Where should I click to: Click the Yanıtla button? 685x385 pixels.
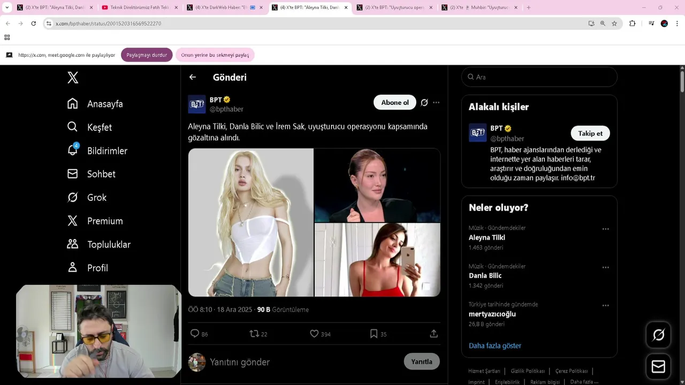(x=422, y=361)
